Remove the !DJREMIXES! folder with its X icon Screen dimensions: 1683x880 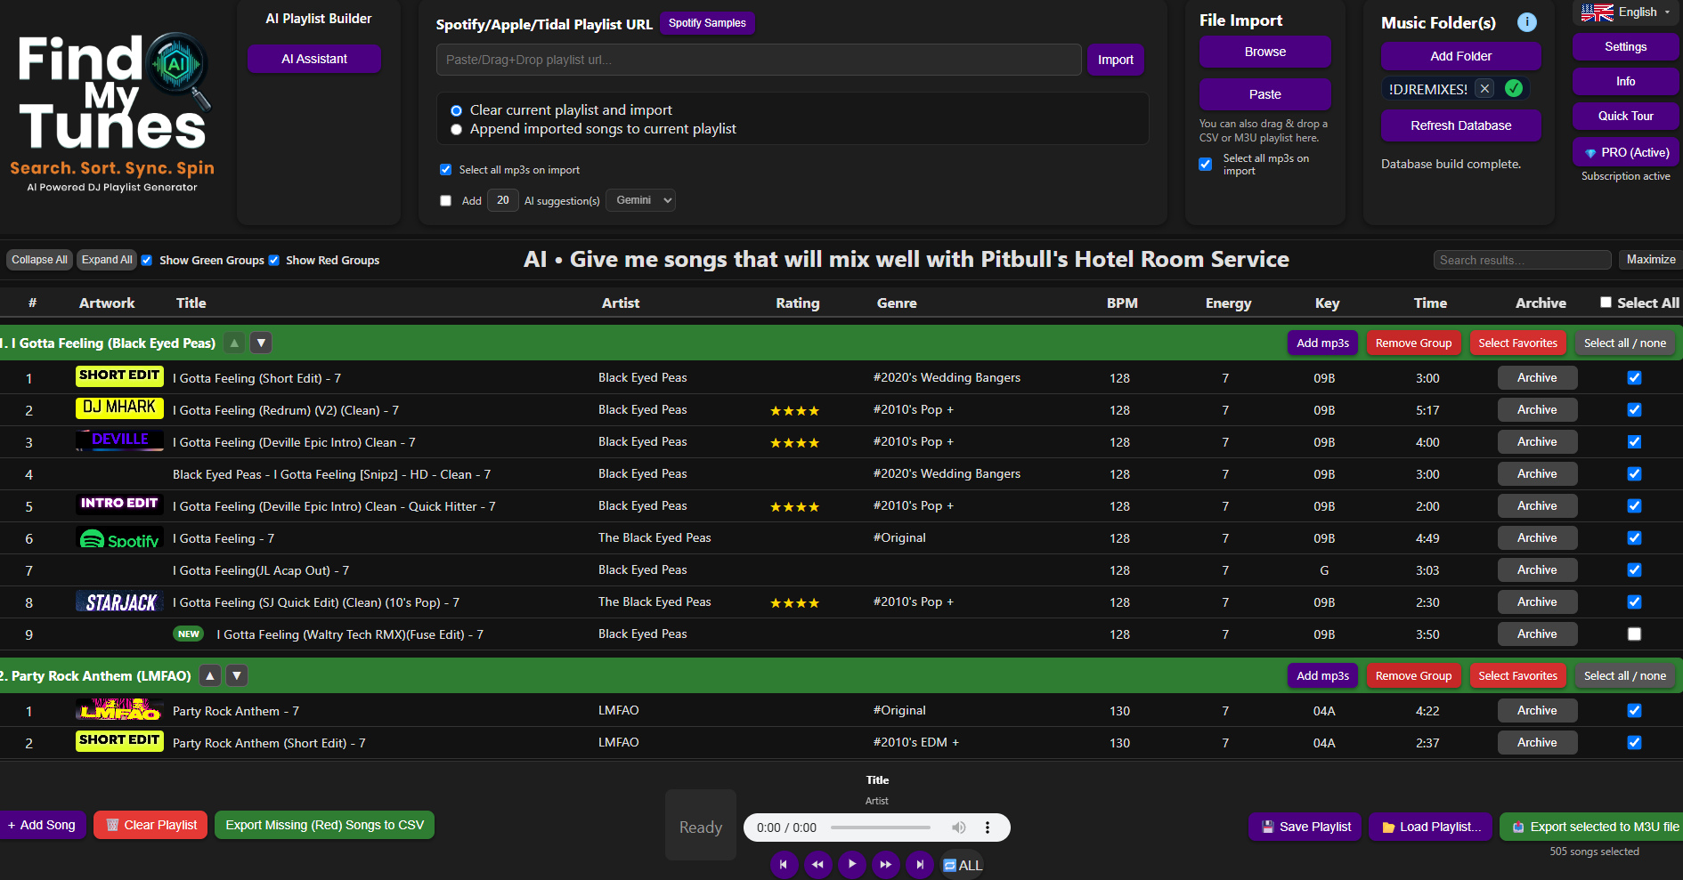(1484, 88)
